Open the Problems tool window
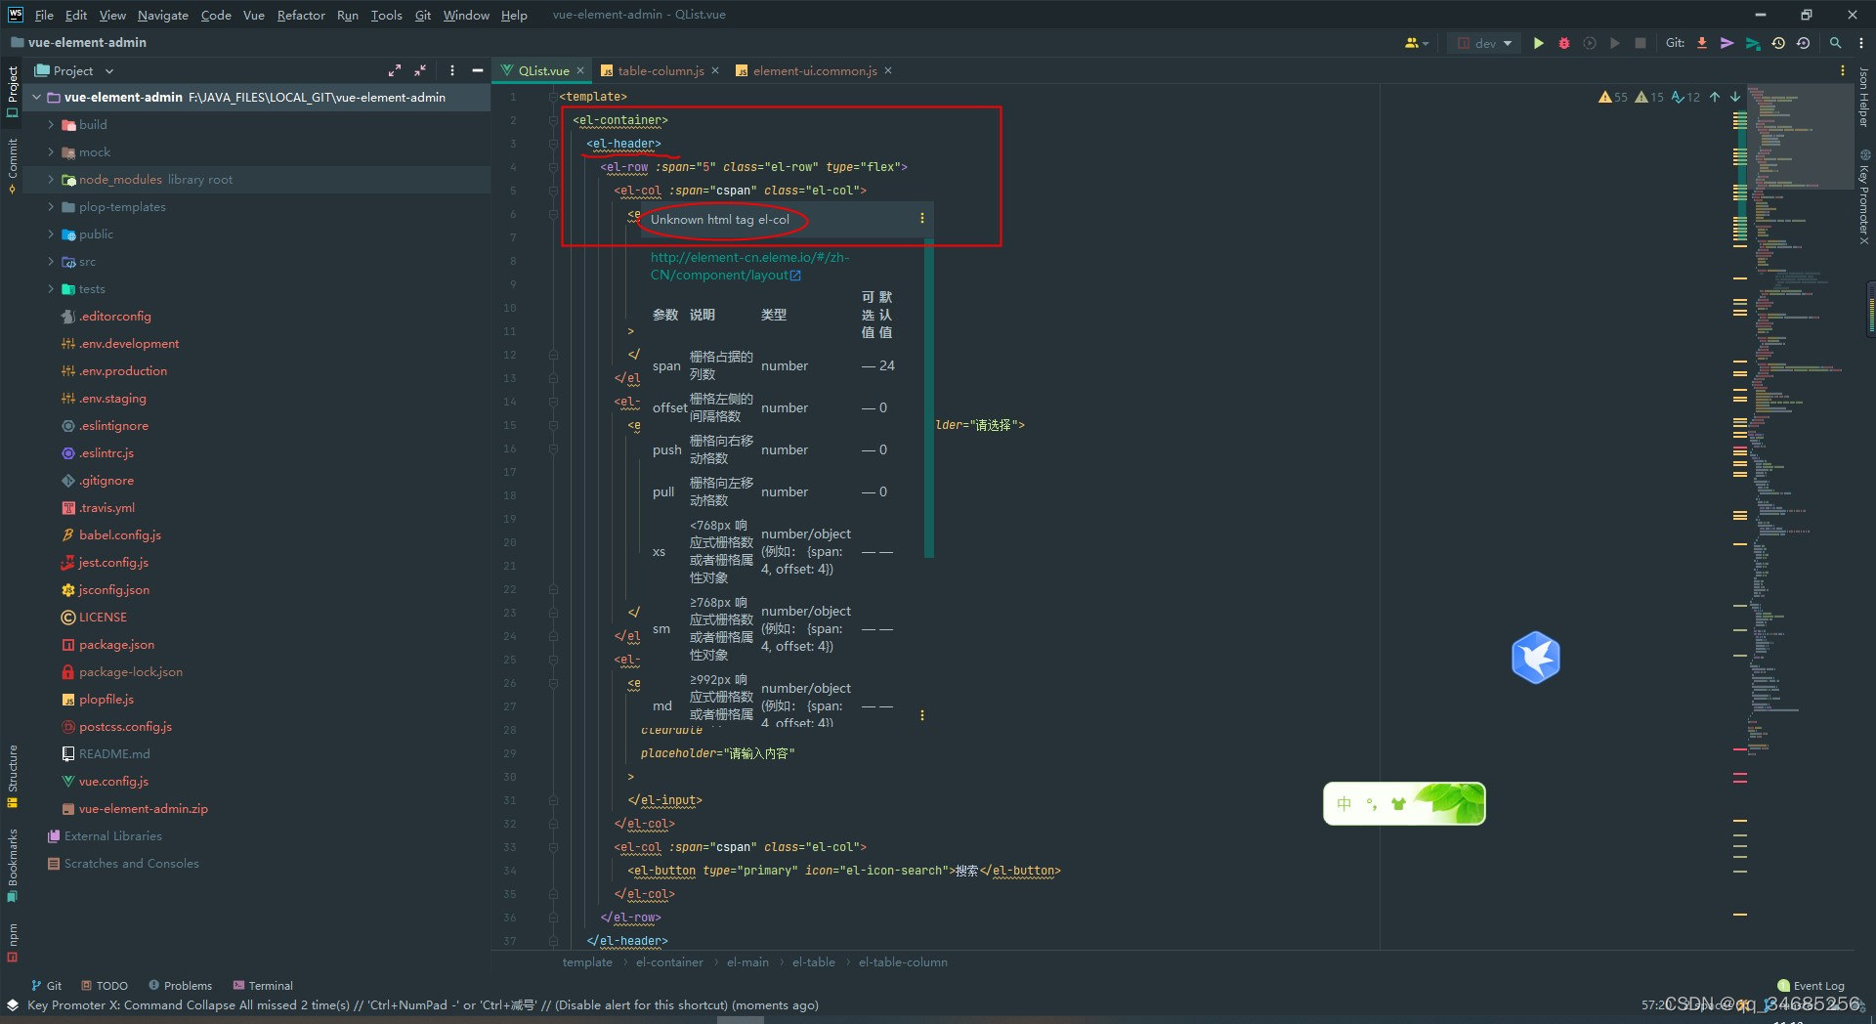 click(180, 985)
